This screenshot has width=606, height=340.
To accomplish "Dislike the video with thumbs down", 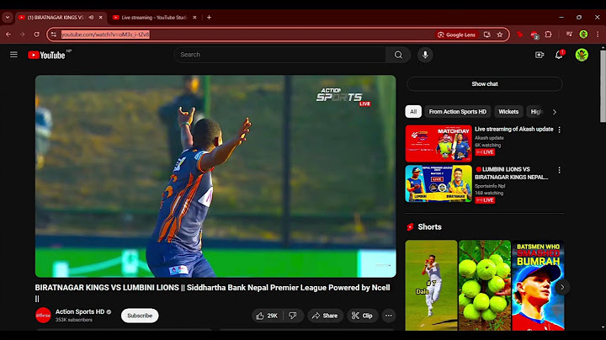I will (293, 316).
